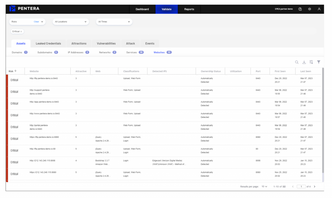Click the funnel filter icon
The image size is (332, 198).
(x=319, y=62)
